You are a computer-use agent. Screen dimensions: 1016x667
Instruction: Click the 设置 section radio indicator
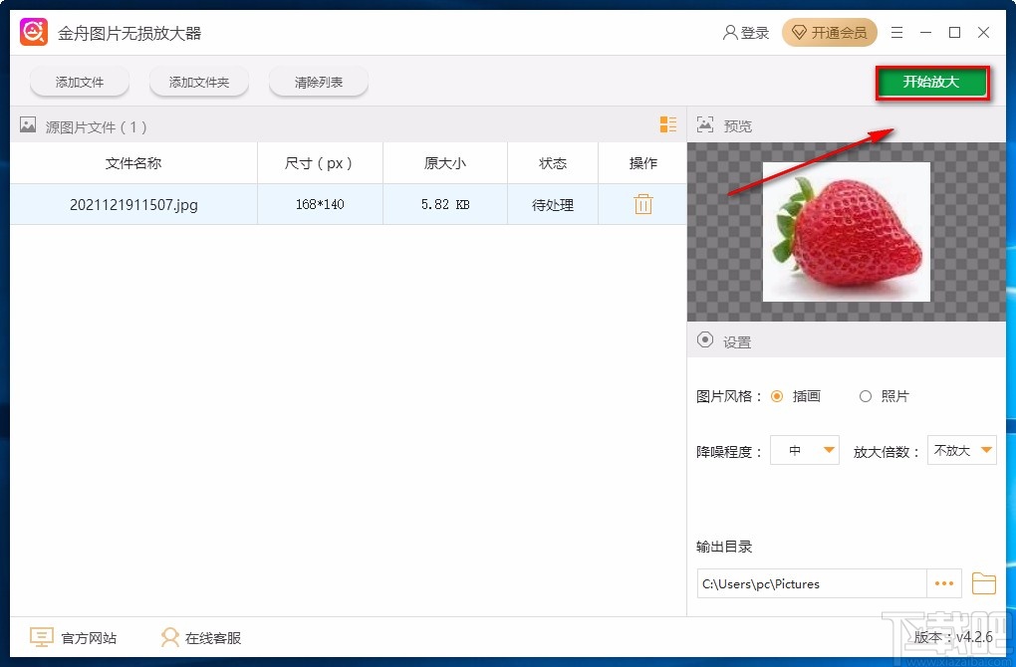tap(705, 340)
